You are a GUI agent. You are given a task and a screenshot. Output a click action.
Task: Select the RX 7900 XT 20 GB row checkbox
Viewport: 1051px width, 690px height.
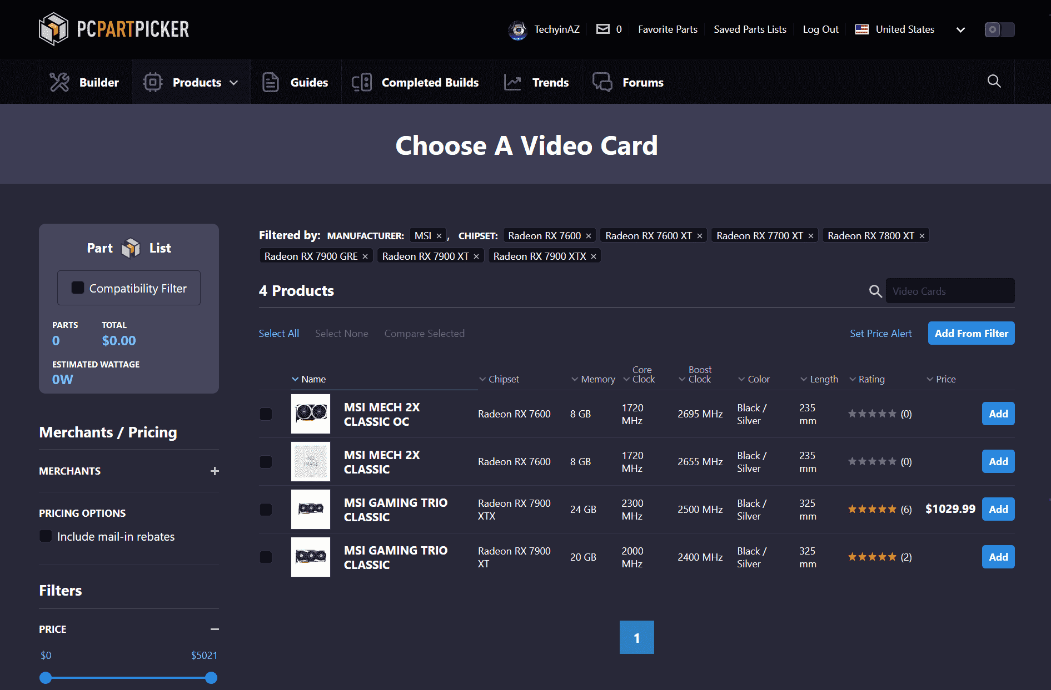(266, 557)
